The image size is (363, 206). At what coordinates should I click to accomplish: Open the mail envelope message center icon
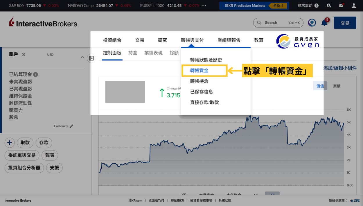341,6
